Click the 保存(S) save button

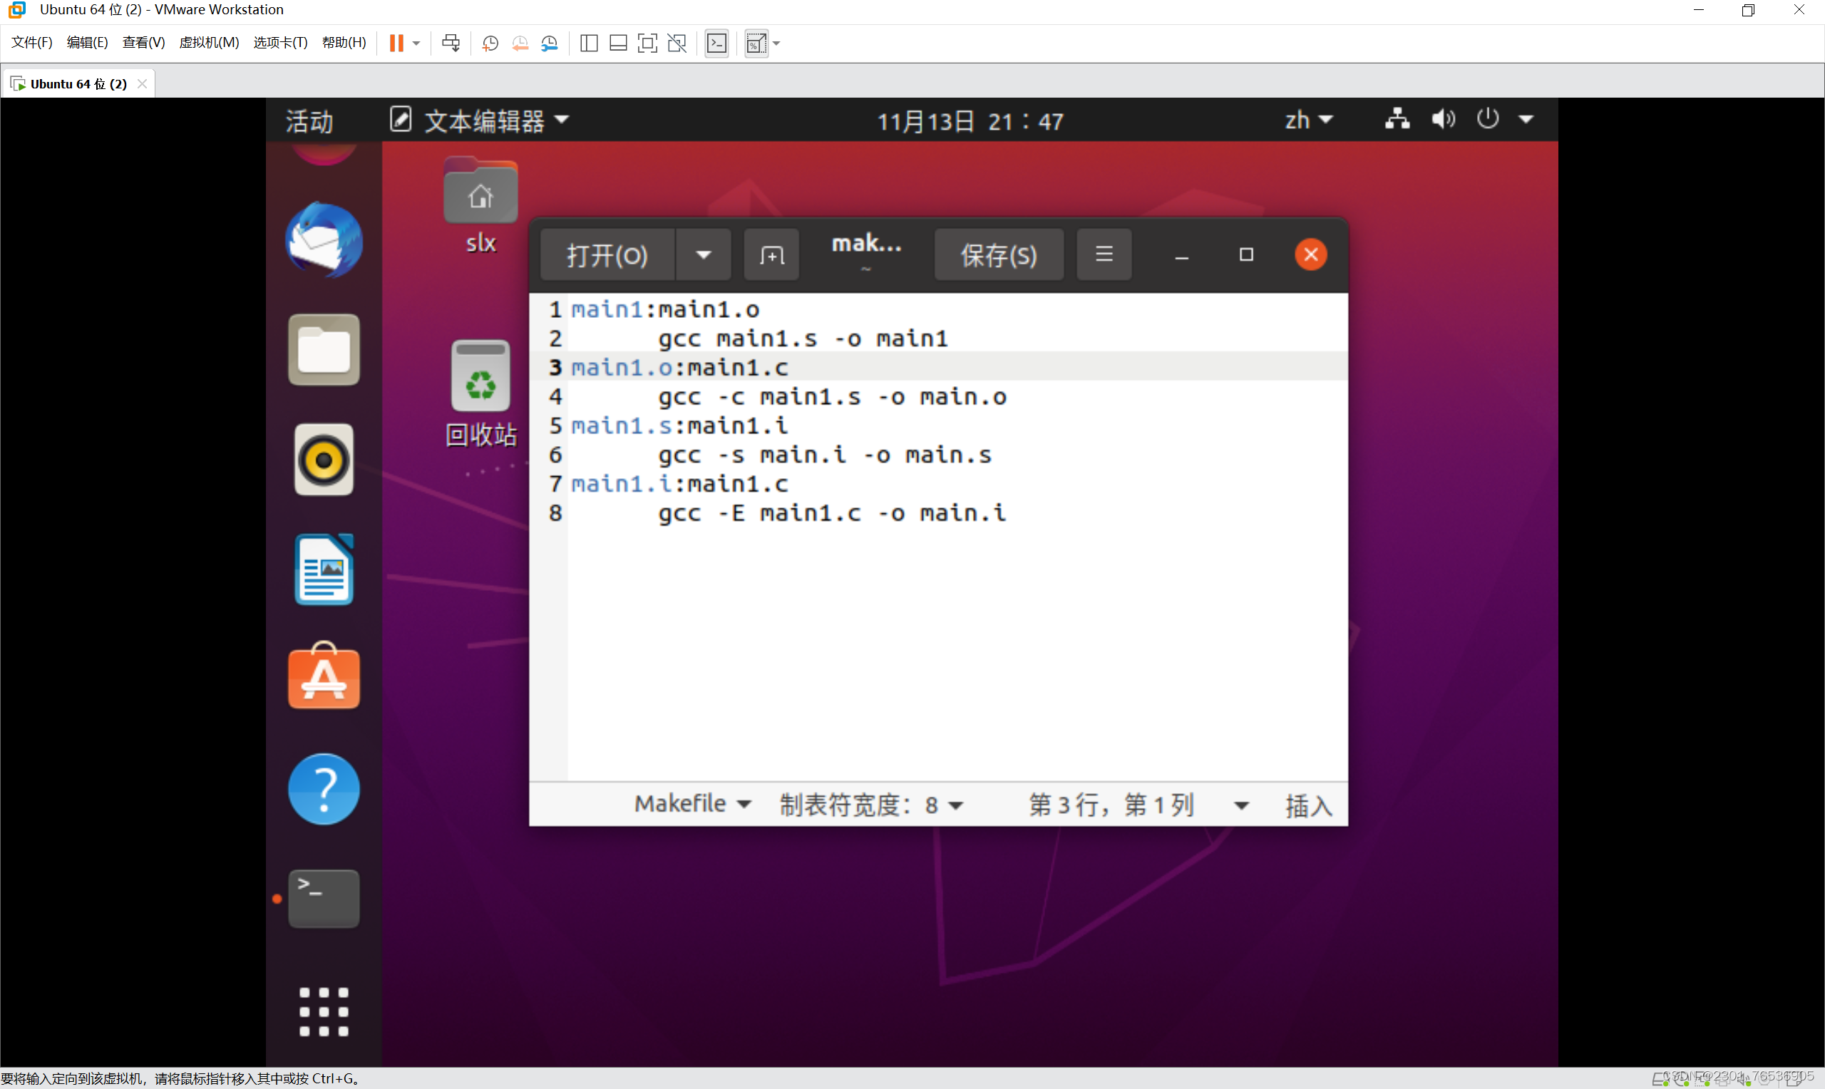click(998, 254)
